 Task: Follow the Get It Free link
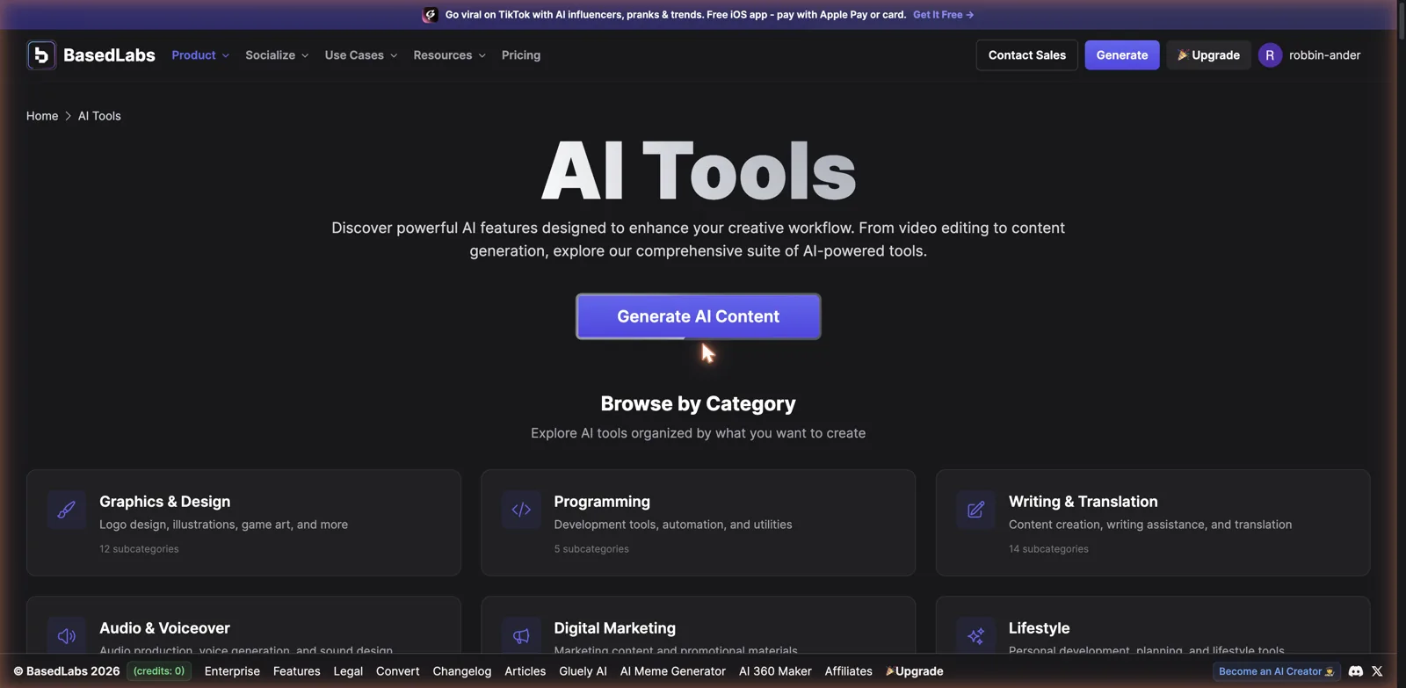943,15
